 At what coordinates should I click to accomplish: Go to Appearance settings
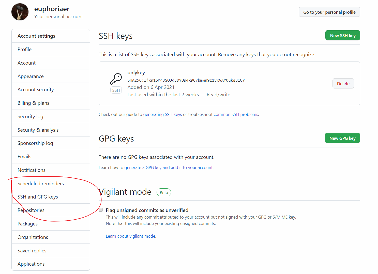(x=51, y=76)
